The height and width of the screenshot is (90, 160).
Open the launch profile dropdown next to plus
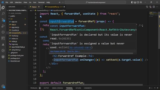[x=152, y=88]
